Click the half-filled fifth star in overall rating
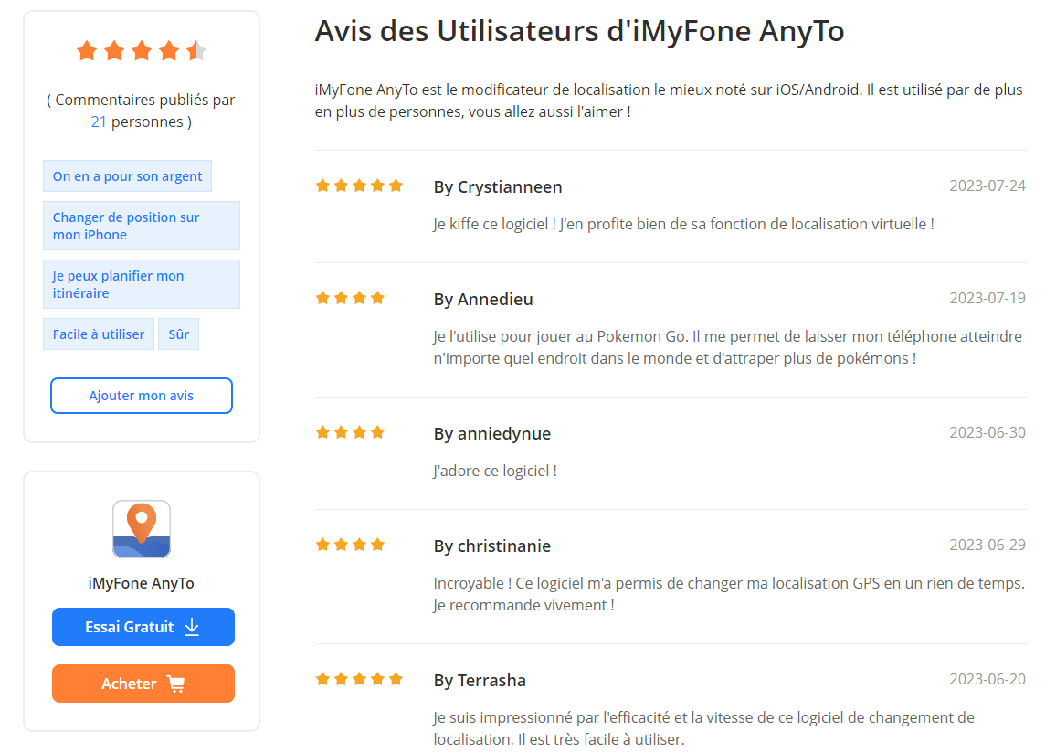Screen dimensions: 1056x753 tap(195, 51)
